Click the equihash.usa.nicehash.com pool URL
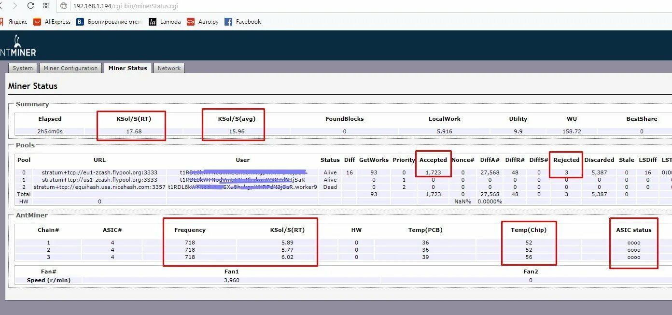This screenshot has width=672, height=315. (99, 187)
